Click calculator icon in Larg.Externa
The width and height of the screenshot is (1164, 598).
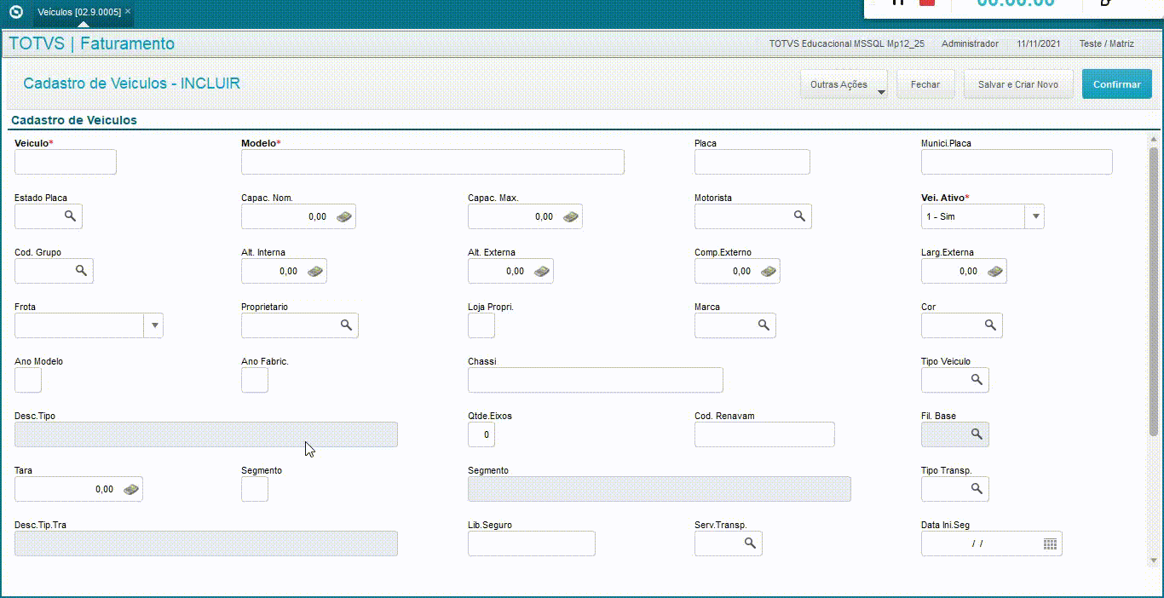[995, 272]
